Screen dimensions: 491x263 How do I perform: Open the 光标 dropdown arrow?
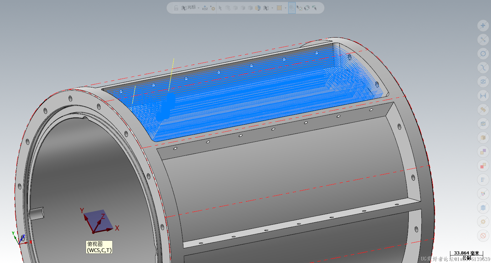point(198,8)
